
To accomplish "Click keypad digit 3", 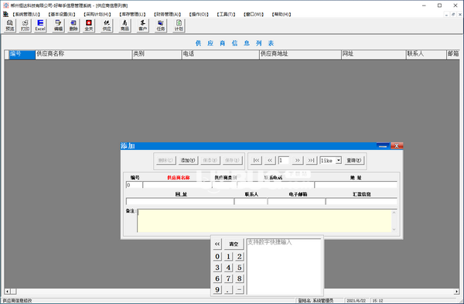I will (x=217, y=268).
